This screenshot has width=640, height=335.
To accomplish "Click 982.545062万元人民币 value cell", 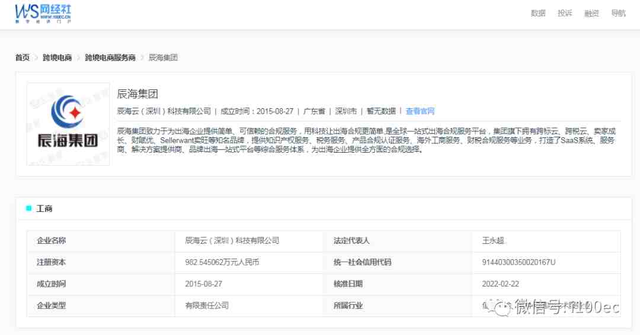I will (x=248, y=262).
